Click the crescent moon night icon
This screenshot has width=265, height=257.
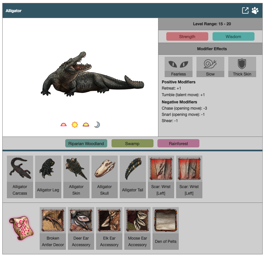pos(97,125)
